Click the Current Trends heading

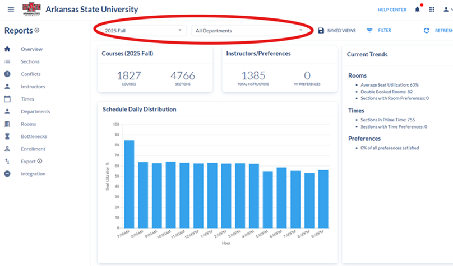tap(367, 54)
